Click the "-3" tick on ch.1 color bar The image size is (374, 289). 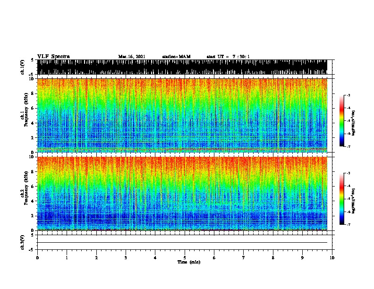348,95
